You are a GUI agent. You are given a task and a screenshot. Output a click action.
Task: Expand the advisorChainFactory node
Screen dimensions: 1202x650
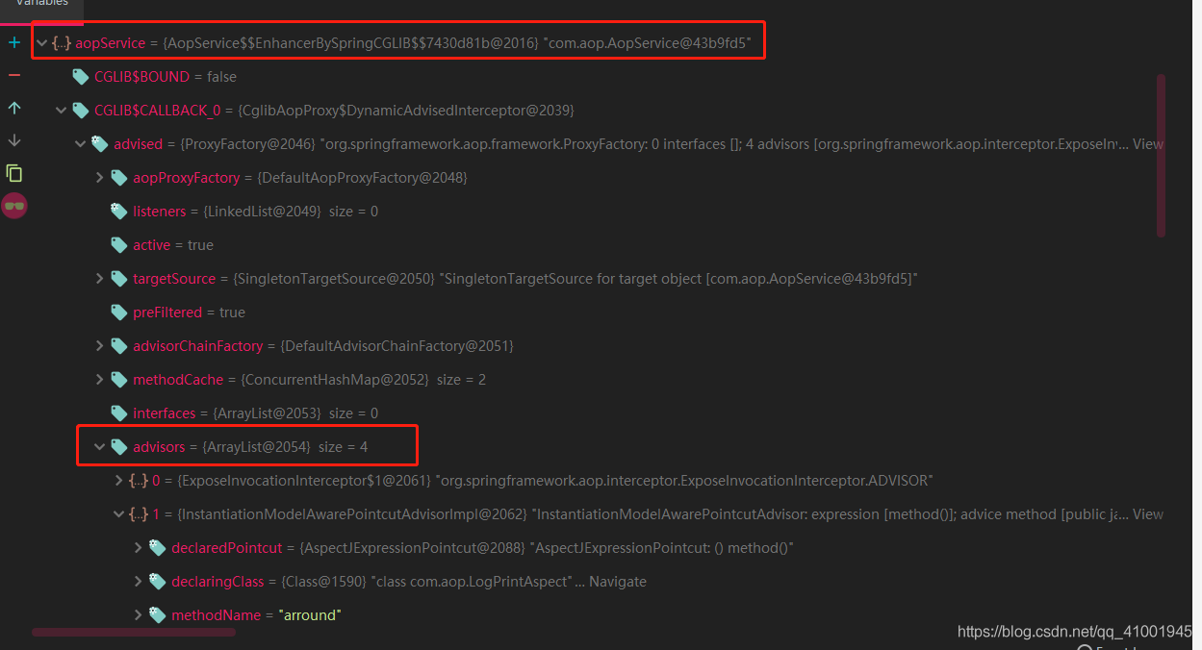(x=100, y=346)
